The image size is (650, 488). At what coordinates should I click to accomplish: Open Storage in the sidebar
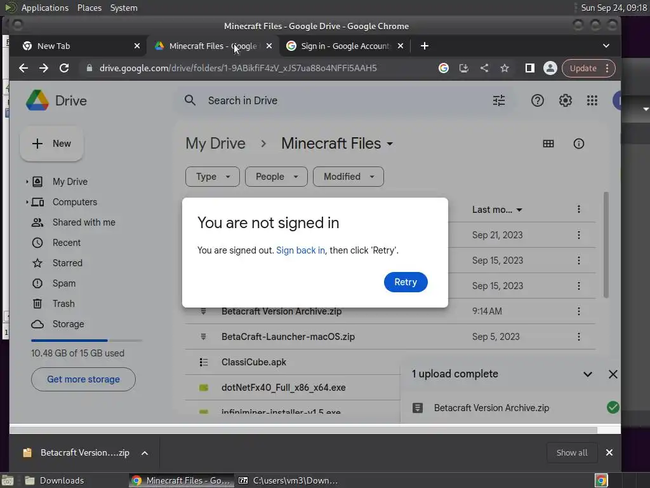tap(68, 324)
